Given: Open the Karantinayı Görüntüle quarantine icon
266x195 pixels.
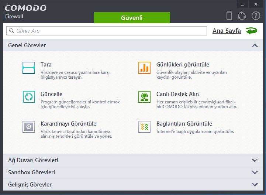Looking at the screenshot, I should click(28, 127).
